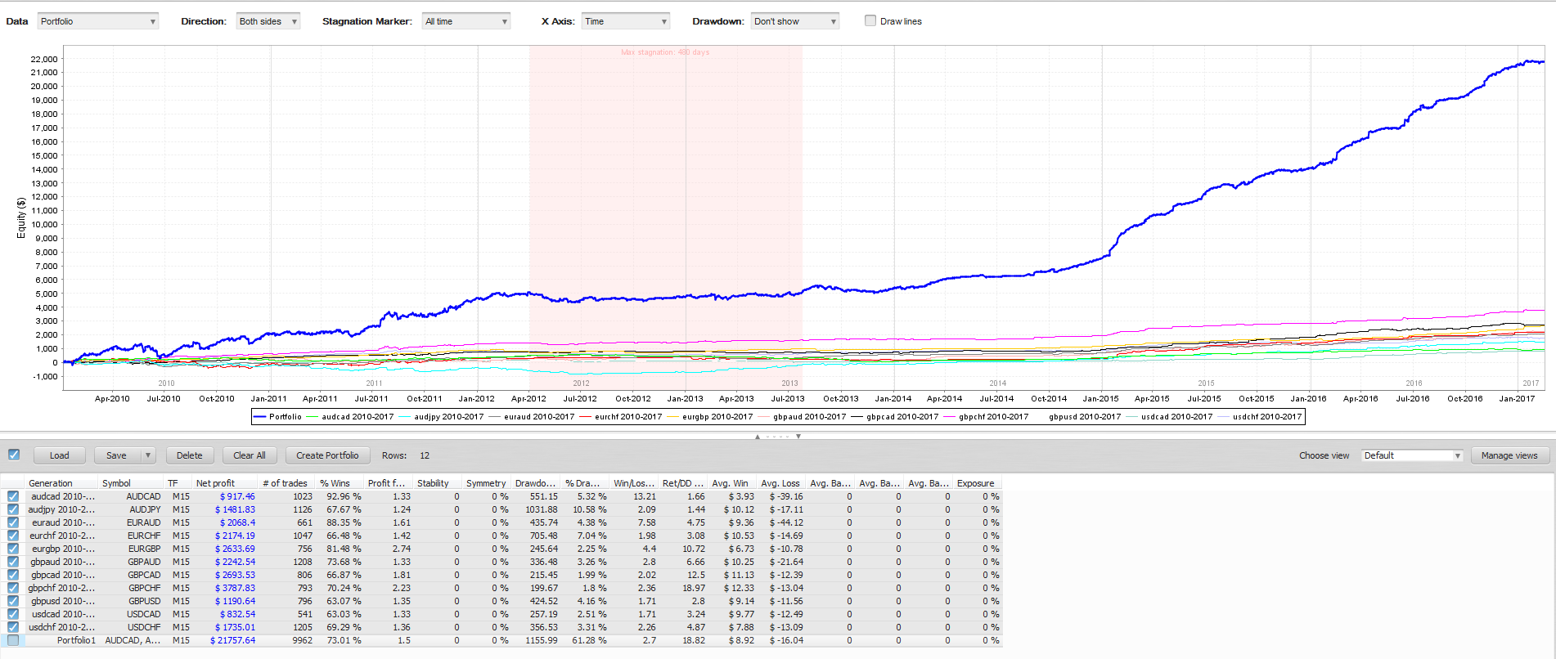Uncheck the audcad 2010 row checkbox
The height and width of the screenshot is (659, 1556).
(13, 496)
